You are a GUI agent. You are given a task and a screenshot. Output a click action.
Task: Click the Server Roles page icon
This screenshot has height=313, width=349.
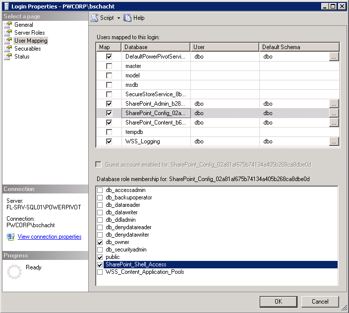[x=8, y=33]
